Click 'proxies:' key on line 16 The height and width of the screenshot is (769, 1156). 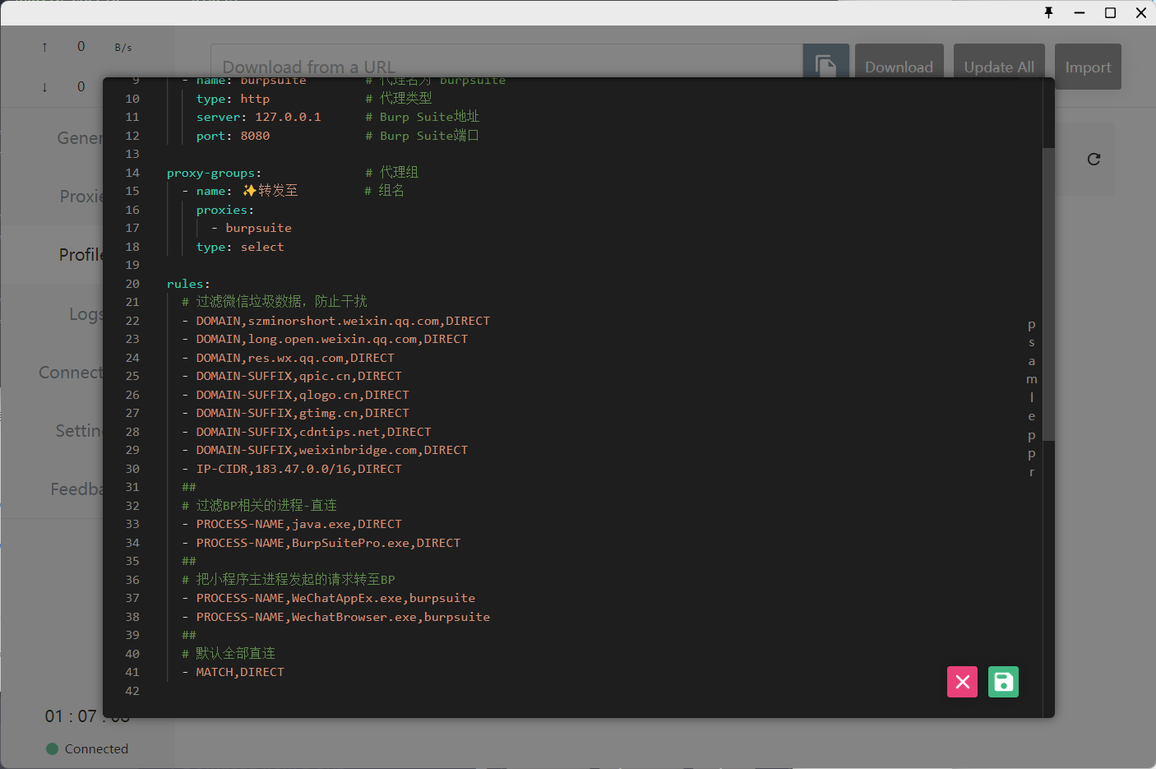point(225,210)
